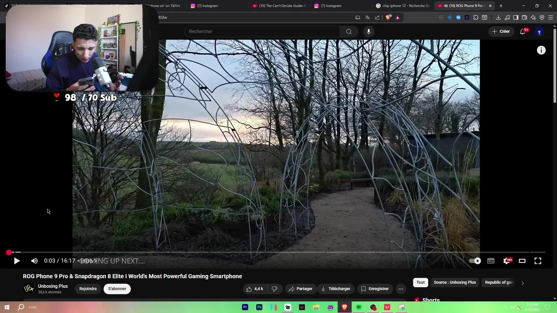Image resolution: width=557 pixels, height=313 pixels.
Task: Select the Republic of gamers chip
Action: [x=499, y=283]
